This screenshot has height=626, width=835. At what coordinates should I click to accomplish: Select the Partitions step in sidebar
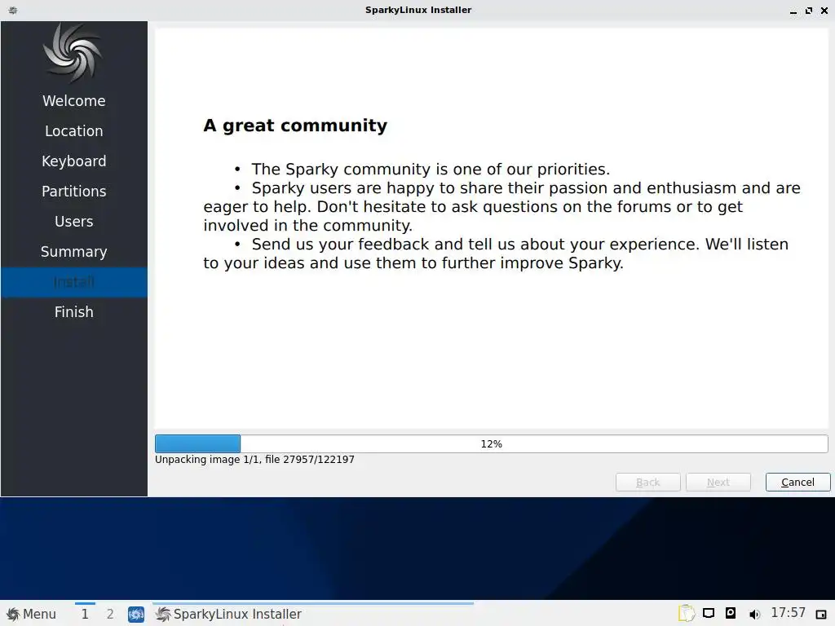[x=74, y=192]
